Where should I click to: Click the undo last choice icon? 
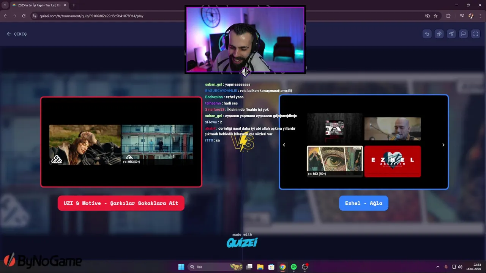tap(427, 34)
